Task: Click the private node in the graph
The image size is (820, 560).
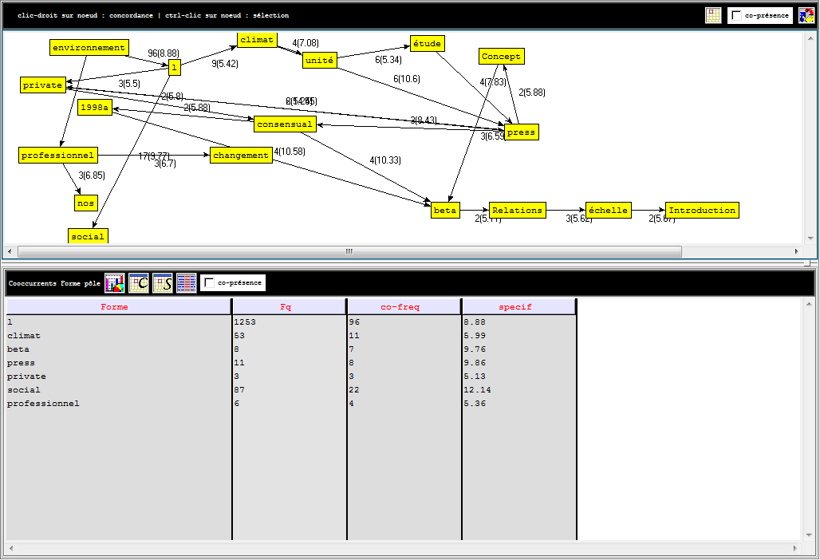Action: pyautogui.click(x=43, y=85)
